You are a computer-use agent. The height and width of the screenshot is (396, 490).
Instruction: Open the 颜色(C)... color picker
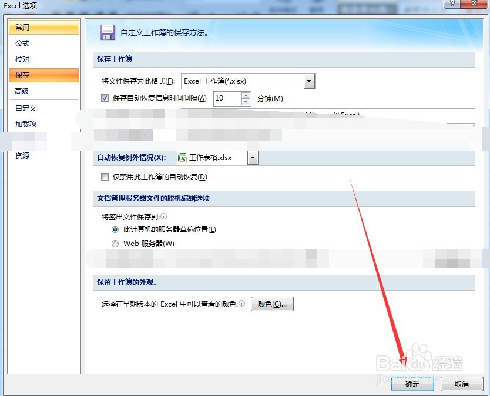(x=272, y=304)
